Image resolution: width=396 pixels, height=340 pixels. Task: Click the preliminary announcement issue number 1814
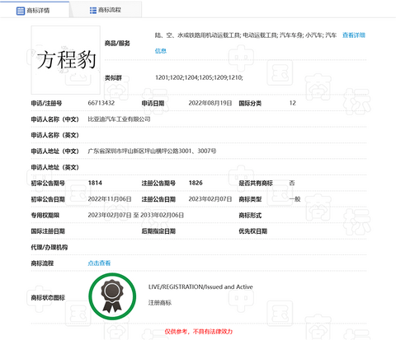[x=95, y=183]
